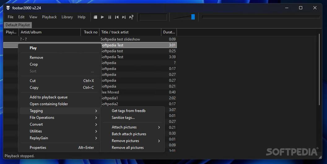The width and height of the screenshot is (327, 164).
Task: Choose Get tags from freedb
Action: point(132,111)
